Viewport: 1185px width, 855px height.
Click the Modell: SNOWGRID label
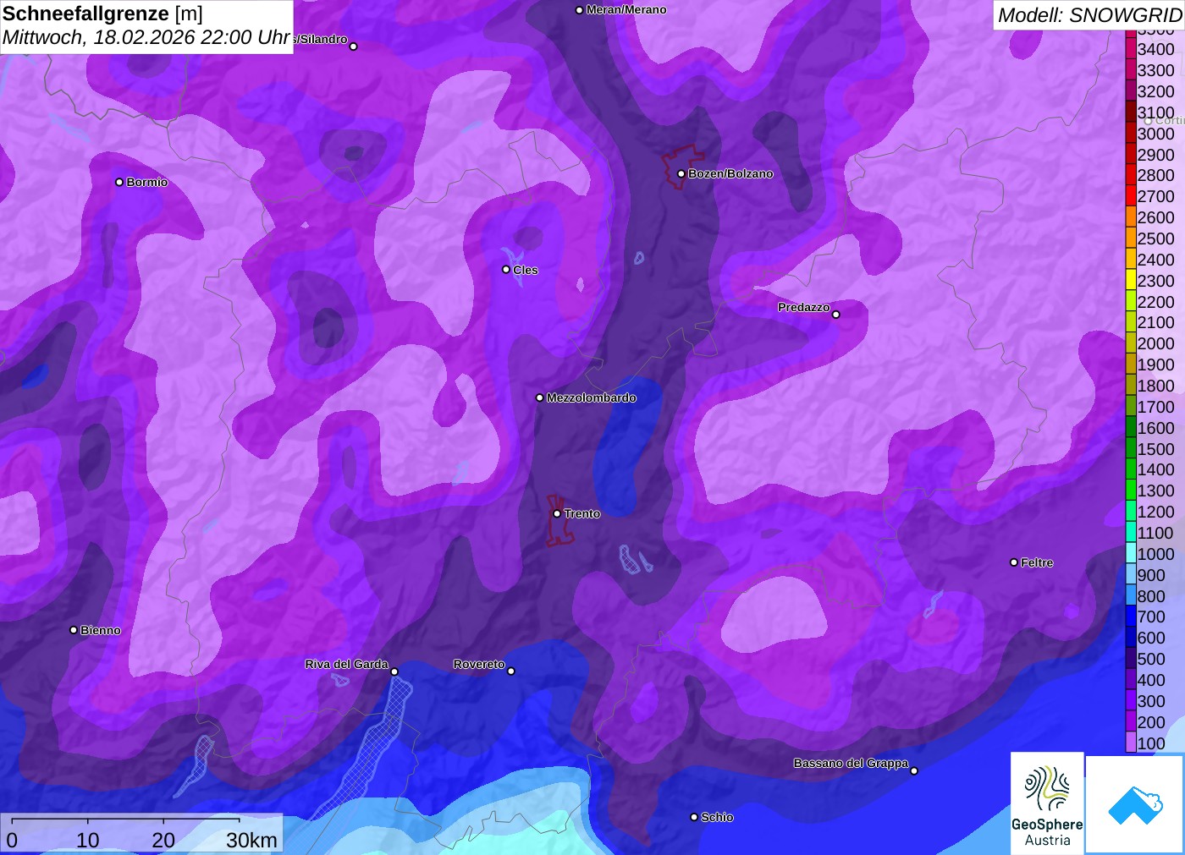[x=1089, y=15]
